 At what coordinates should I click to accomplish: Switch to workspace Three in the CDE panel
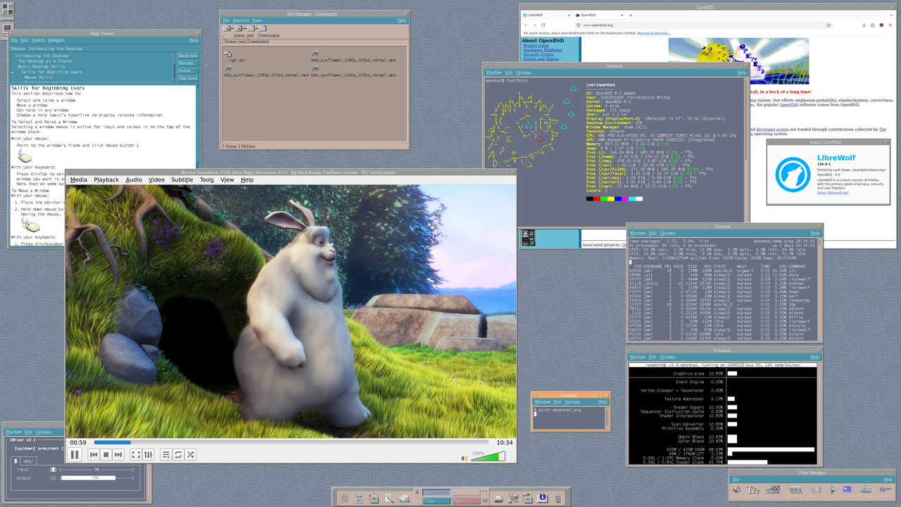point(436,501)
